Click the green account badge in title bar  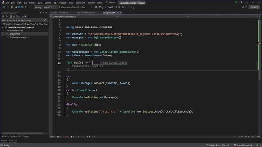point(236,2)
